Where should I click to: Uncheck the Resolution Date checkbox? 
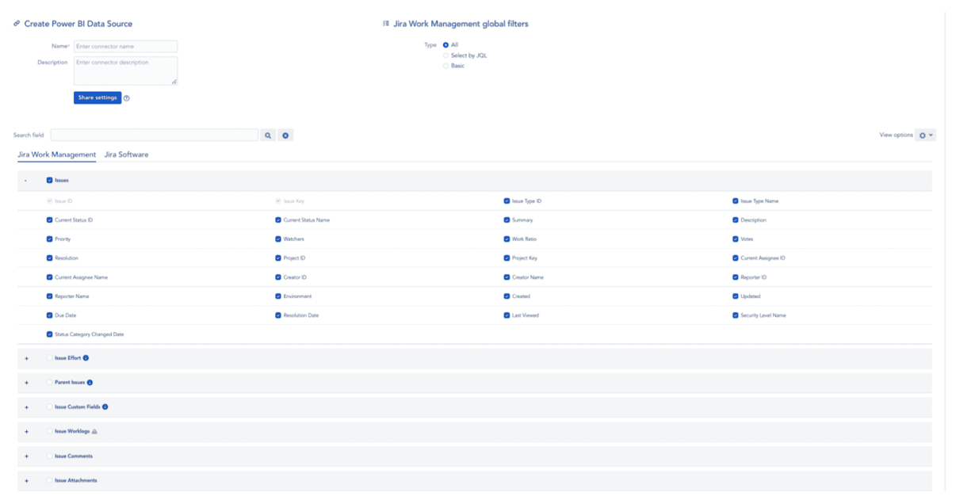(x=278, y=315)
